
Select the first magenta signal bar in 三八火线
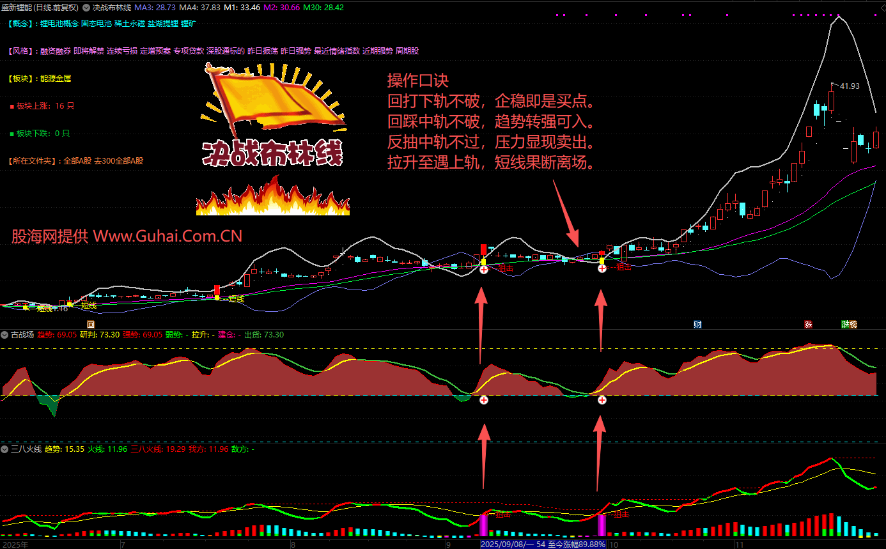point(484,525)
